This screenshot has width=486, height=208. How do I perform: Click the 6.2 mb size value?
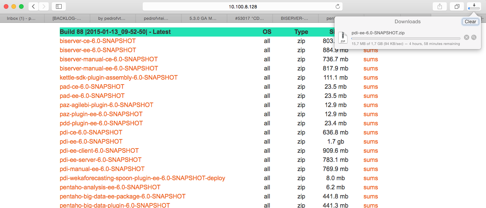(336, 187)
